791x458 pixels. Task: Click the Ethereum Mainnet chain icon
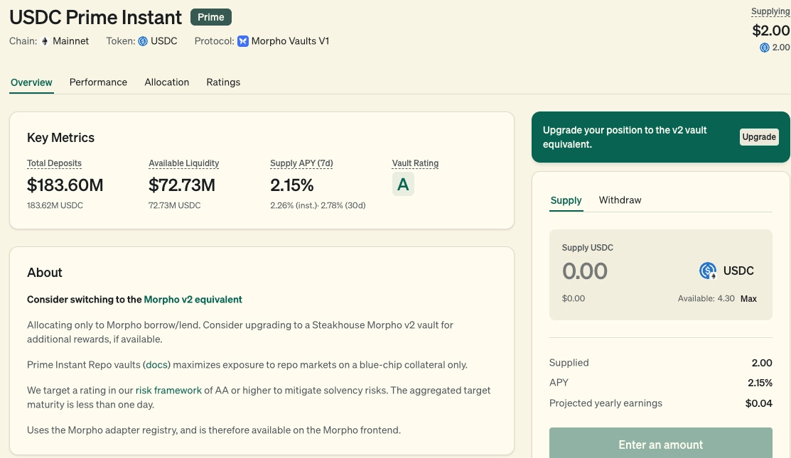click(x=44, y=41)
